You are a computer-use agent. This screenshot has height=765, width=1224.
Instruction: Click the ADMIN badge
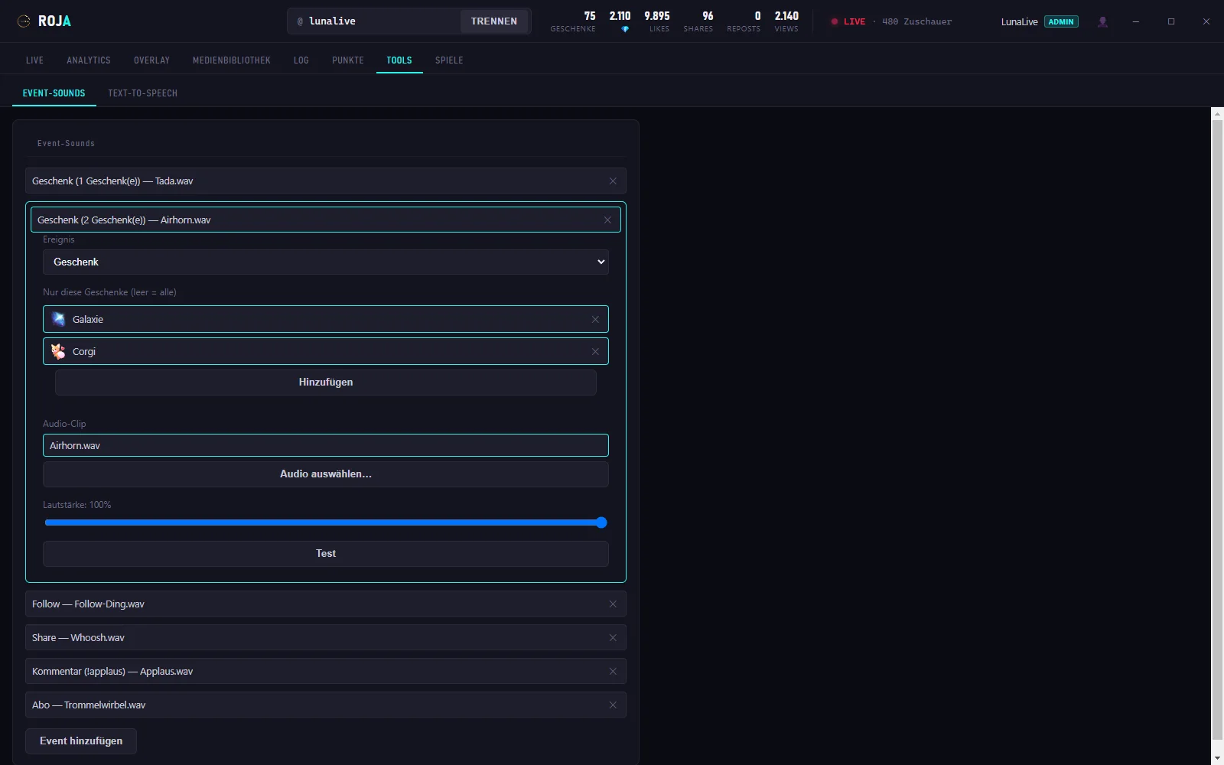click(x=1061, y=21)
